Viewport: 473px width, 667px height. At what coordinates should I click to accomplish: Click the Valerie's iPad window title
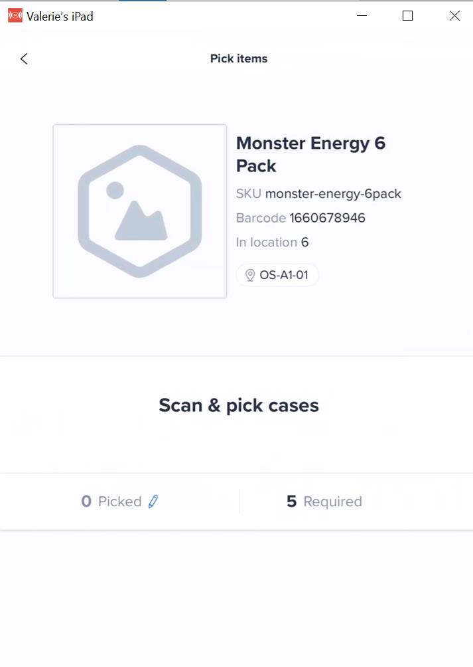[x=60, y=16]
